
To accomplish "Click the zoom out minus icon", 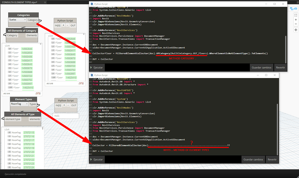I will pos(296,24).
